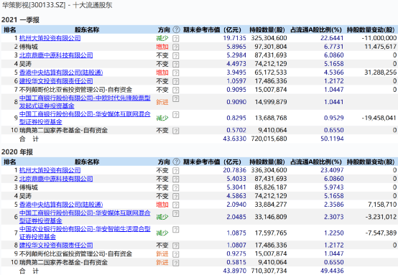Click help icon in 建投华文 row of 2021 table
398x275 pixels.
[175, 82]
